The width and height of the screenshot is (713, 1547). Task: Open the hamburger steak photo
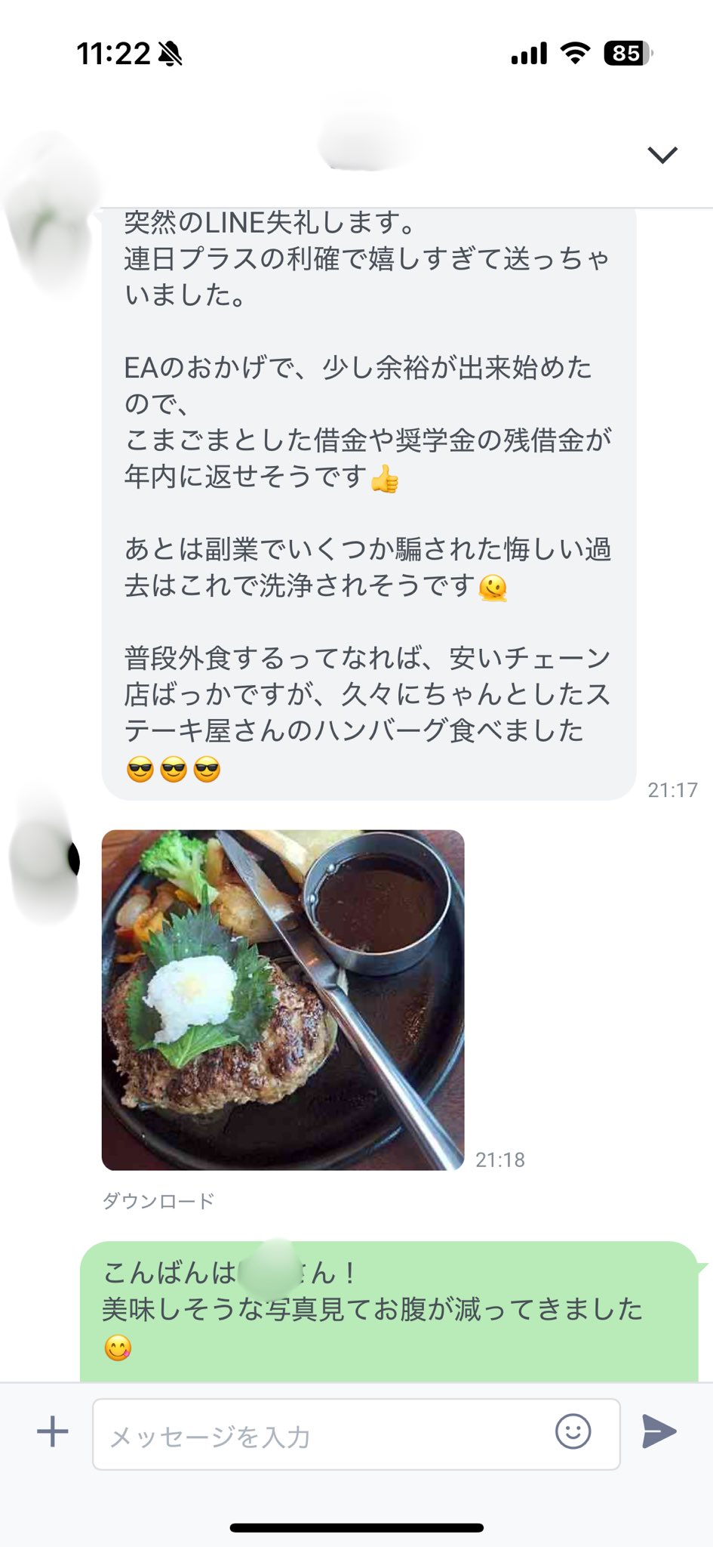pos(283,999)
